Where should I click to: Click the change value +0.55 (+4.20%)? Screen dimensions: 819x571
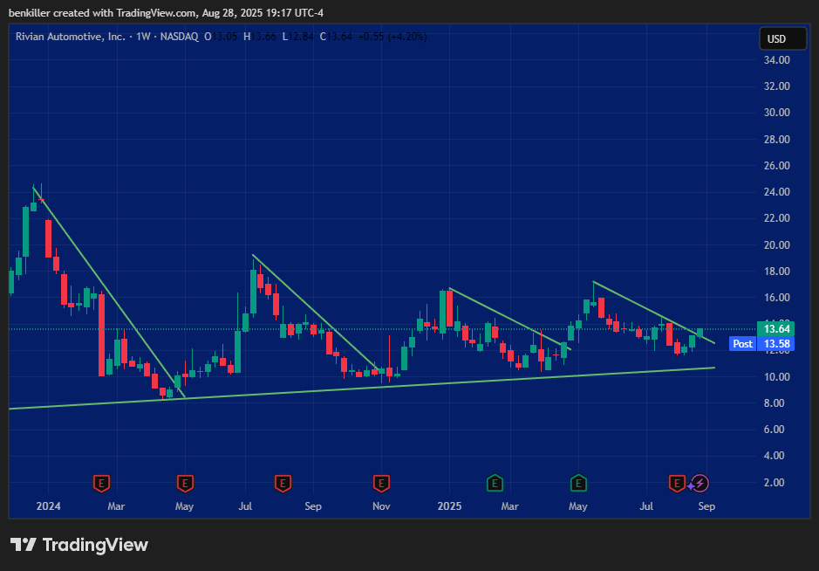(x=392, y=37)
